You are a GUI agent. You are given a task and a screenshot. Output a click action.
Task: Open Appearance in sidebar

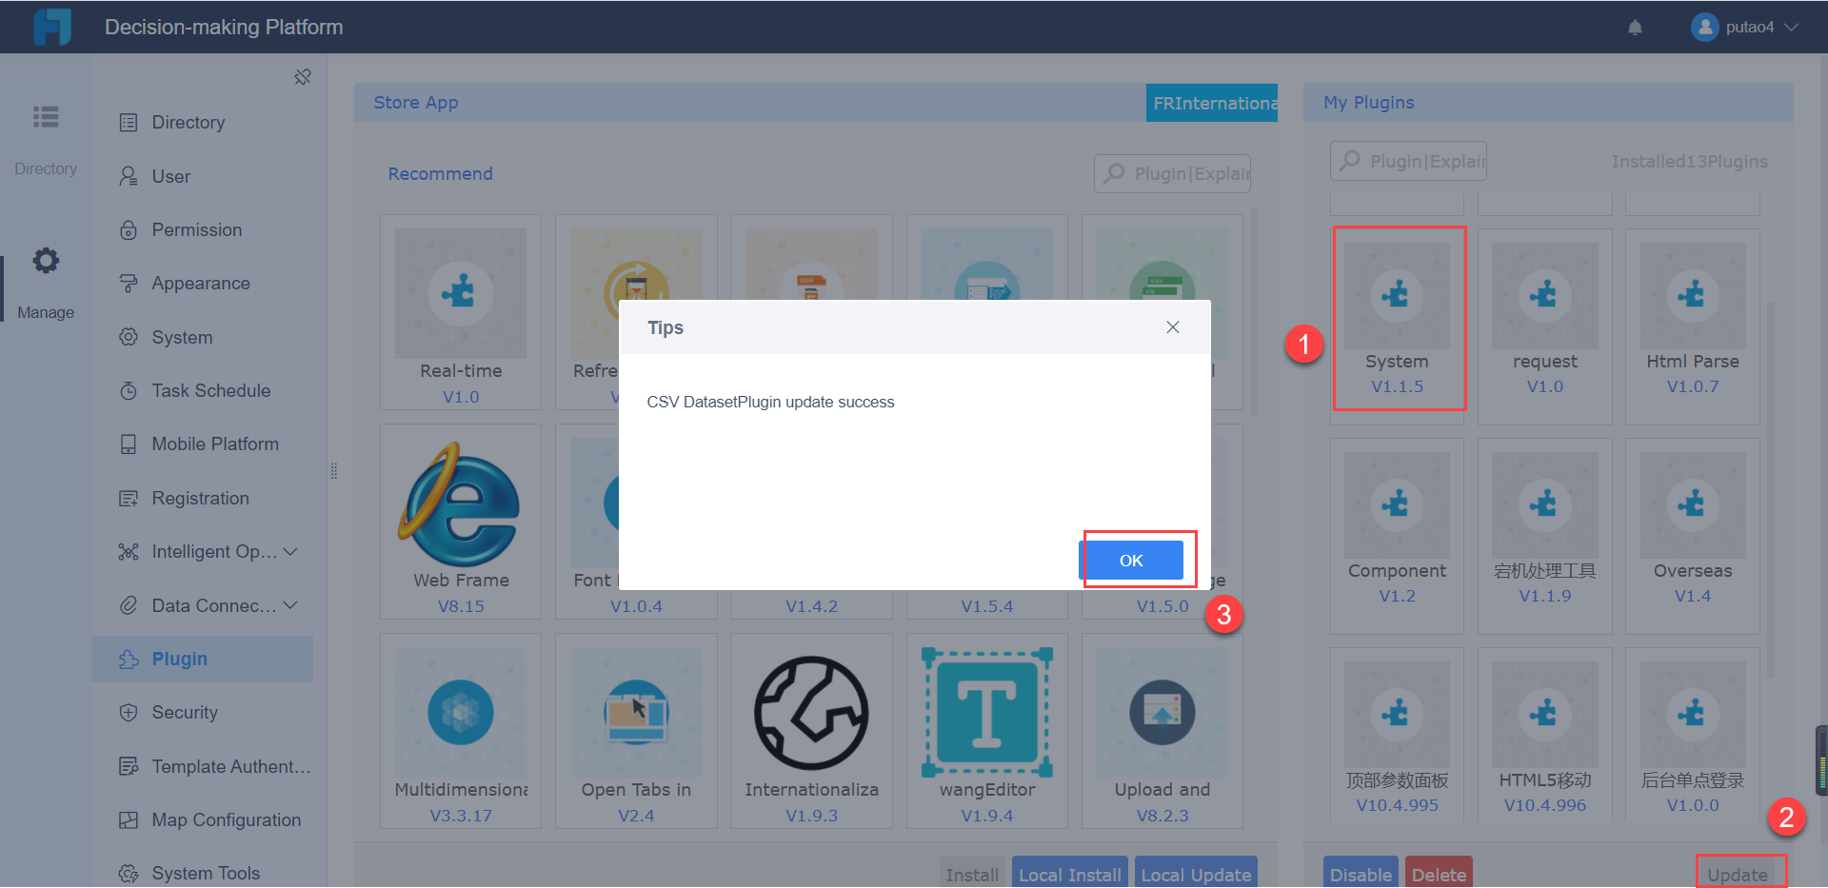(202, 284)
